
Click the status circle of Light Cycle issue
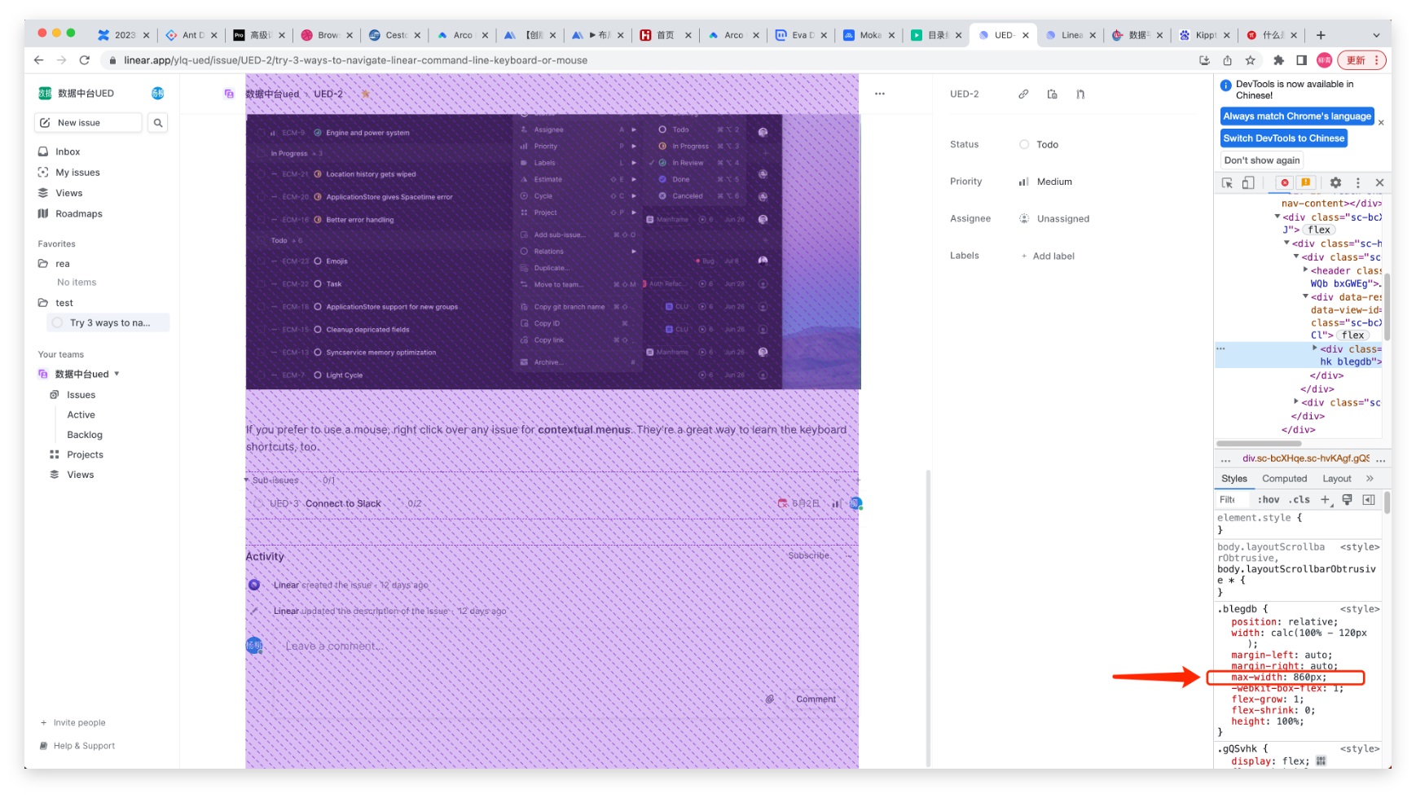pyautogui.click(x=318, y=375)
